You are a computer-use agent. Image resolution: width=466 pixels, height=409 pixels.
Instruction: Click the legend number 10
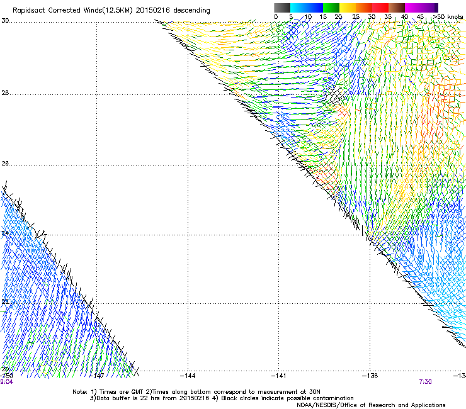[x=308, y=17]
